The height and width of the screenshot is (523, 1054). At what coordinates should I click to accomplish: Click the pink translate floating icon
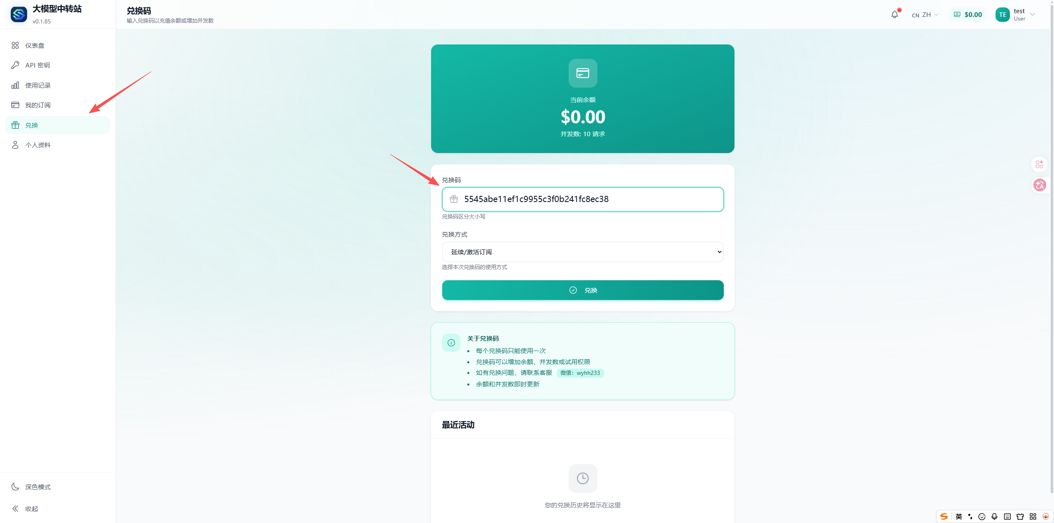tap(1040, 185)
